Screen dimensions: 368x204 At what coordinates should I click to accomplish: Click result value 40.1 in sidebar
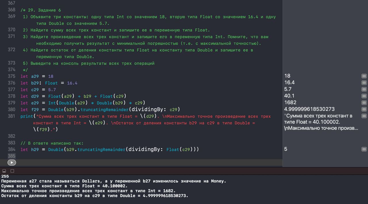point(290,96)
